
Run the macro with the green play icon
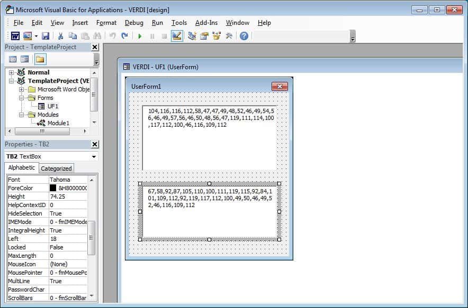(140, 36)
